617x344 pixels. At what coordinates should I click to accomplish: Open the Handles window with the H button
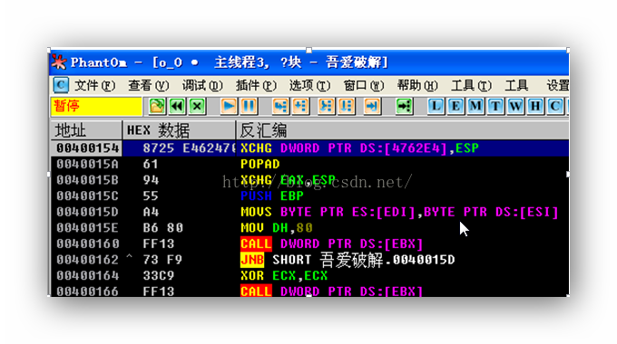(535, 106)
